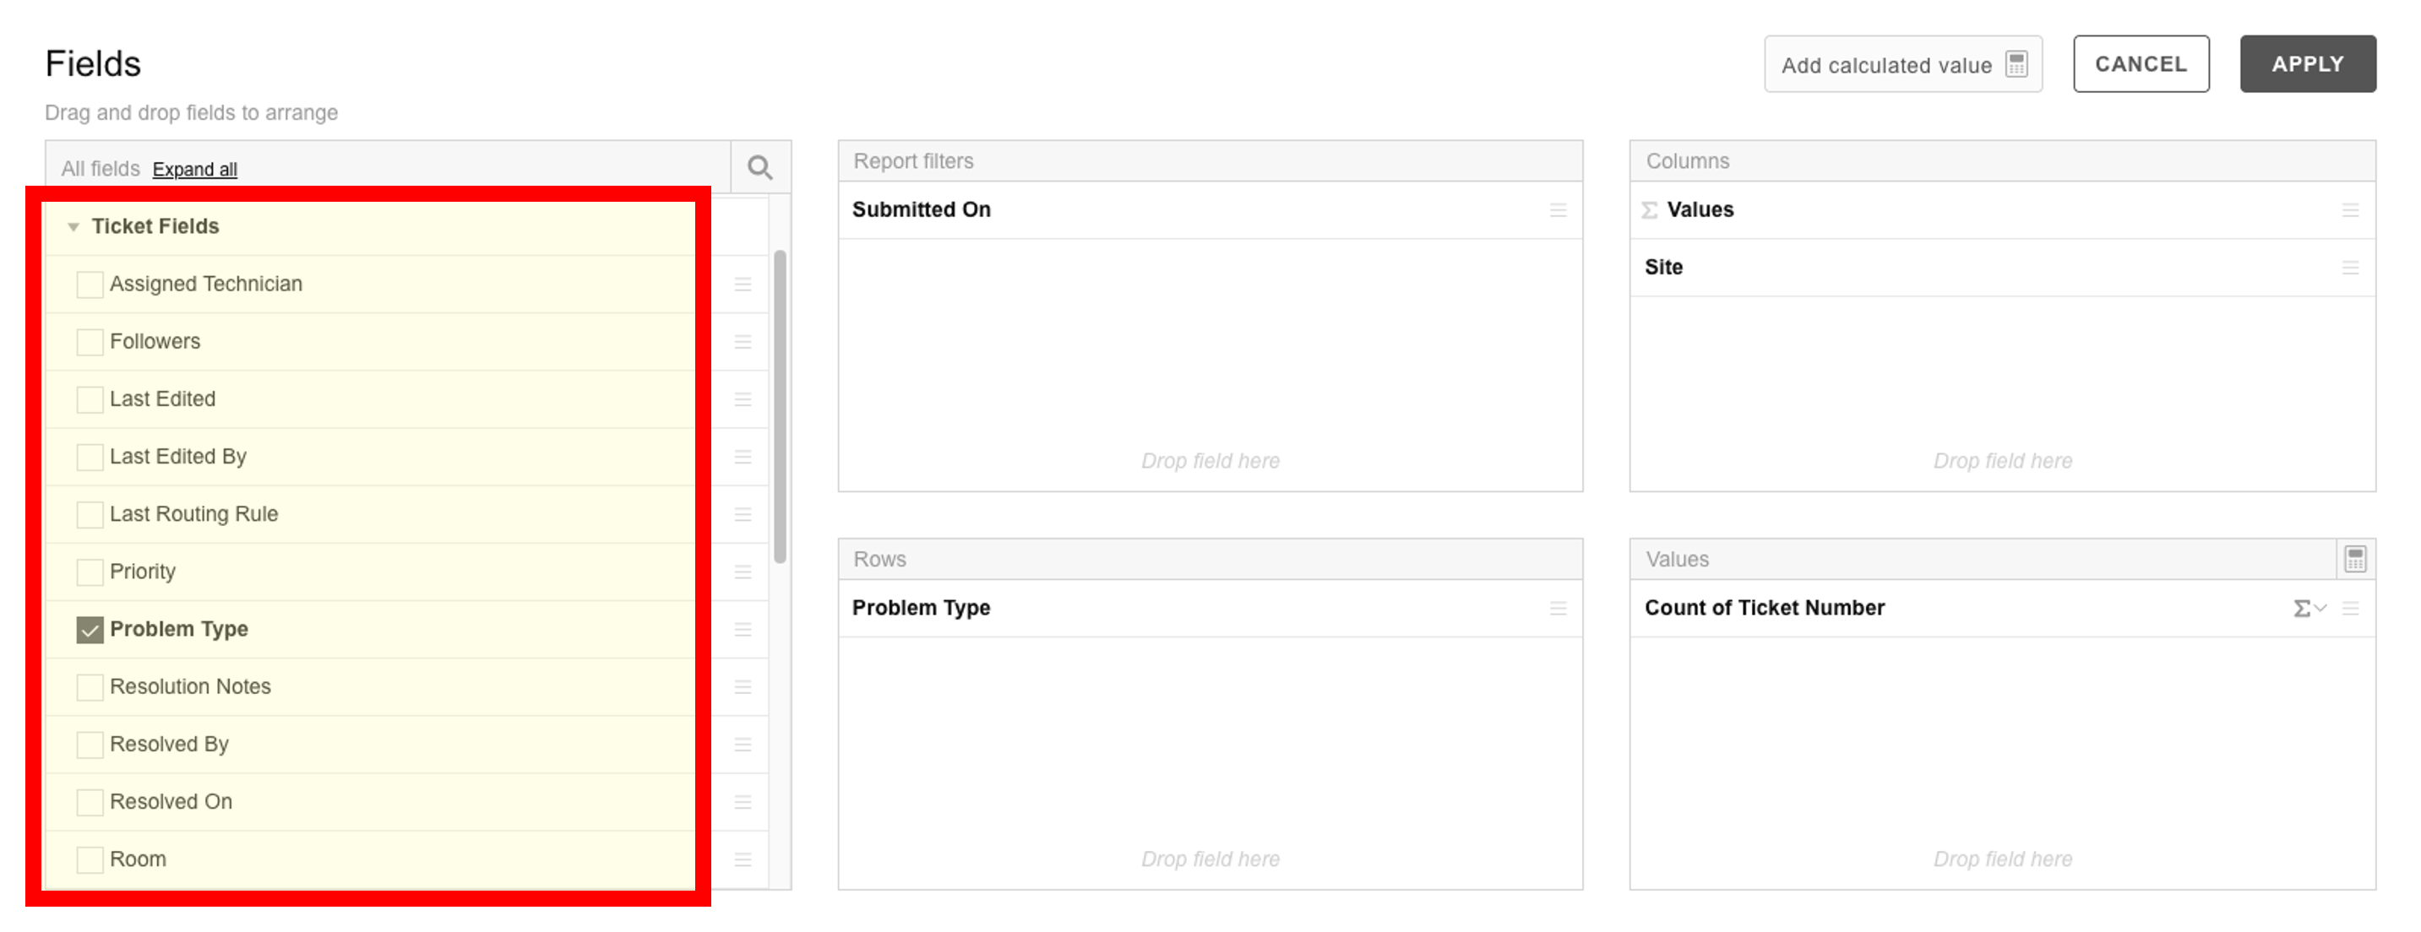Viewport: 2421px width, 932px height.
Task: Click the Ticket Fields group label
Action: 155,226
